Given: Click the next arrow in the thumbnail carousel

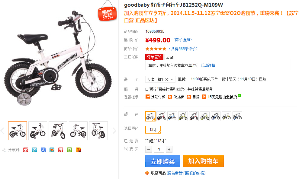Looking at the screenshot, I should [x=114, y=131].
